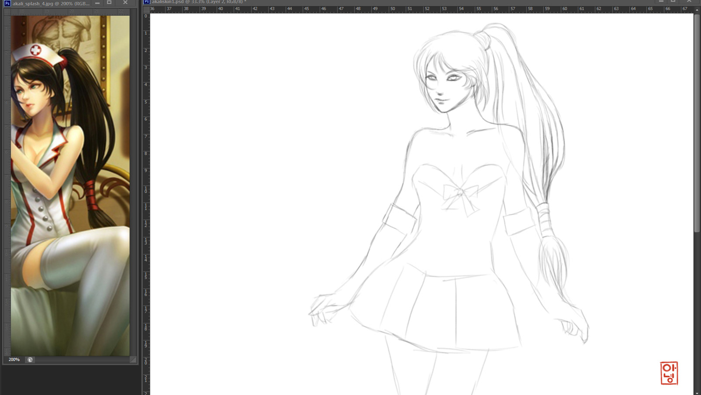Close the akali_splash_4.jpg reference window
The width and height of the screenshot is (701, 395).
click(125, 3)
